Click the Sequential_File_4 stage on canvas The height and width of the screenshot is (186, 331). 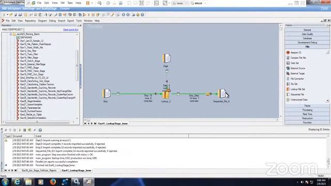pos(222,94)
